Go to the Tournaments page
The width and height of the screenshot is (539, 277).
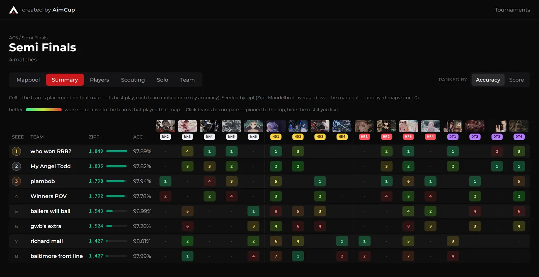[512, 10]
